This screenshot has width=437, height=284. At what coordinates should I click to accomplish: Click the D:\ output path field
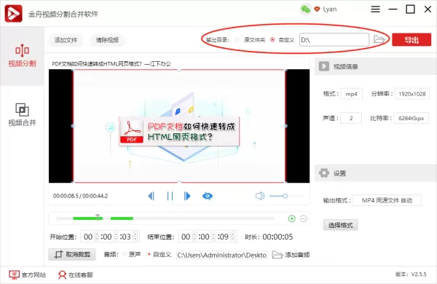click(x=334, y=40)
